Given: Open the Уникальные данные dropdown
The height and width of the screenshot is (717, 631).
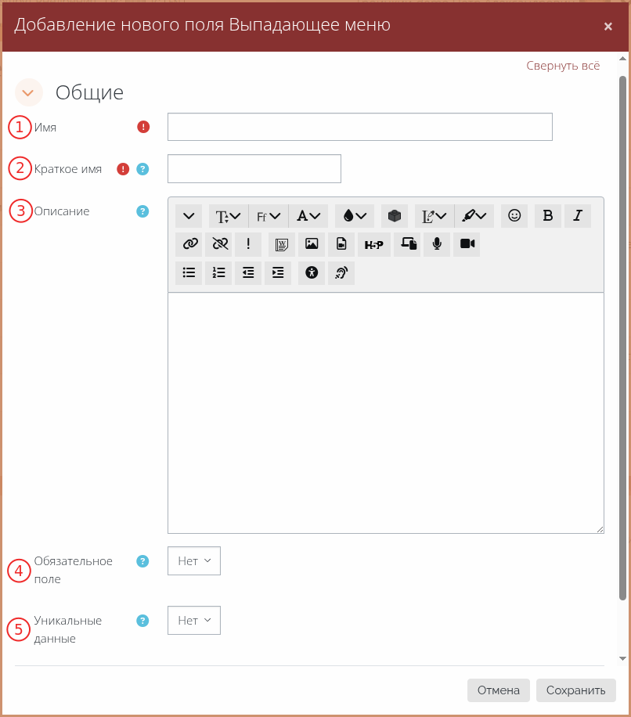Looking at the screenshot, I should [194, 620].
